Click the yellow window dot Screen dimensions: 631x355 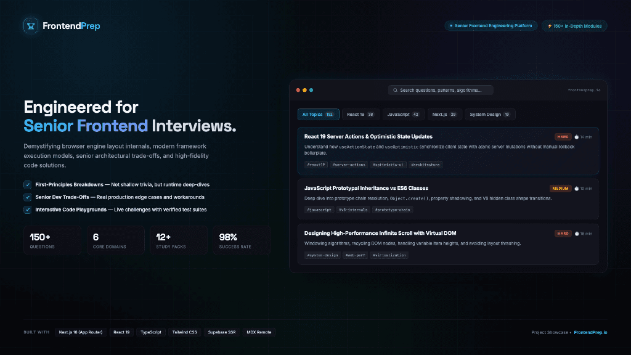[304, 90]
